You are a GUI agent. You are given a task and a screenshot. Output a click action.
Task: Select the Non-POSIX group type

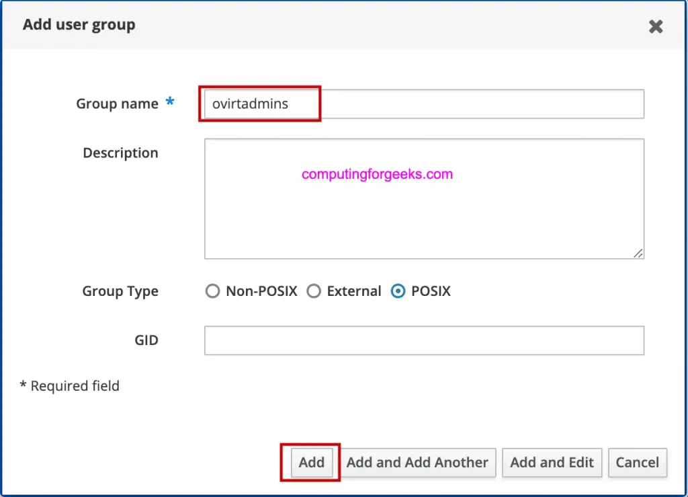[x=213, y=291]
